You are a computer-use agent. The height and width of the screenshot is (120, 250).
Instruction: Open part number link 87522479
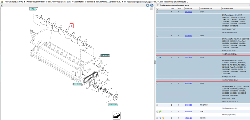coord(188,57)
